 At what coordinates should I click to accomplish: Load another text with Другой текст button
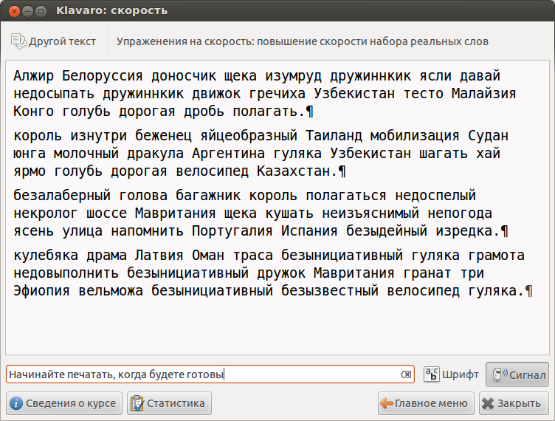(x=53, y=41)
